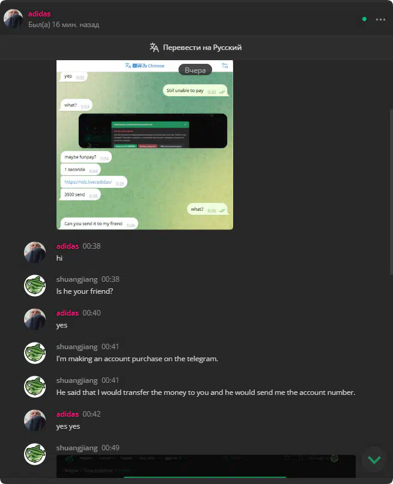Click the translate icon beside Перевести на Русский
This screenshot has height=484, width=393.
(x=154, y=47)
